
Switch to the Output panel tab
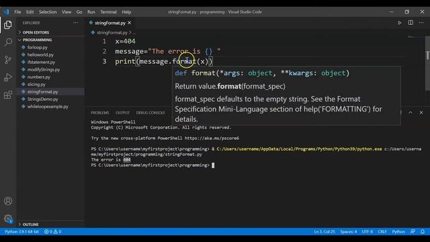[122, 113]
